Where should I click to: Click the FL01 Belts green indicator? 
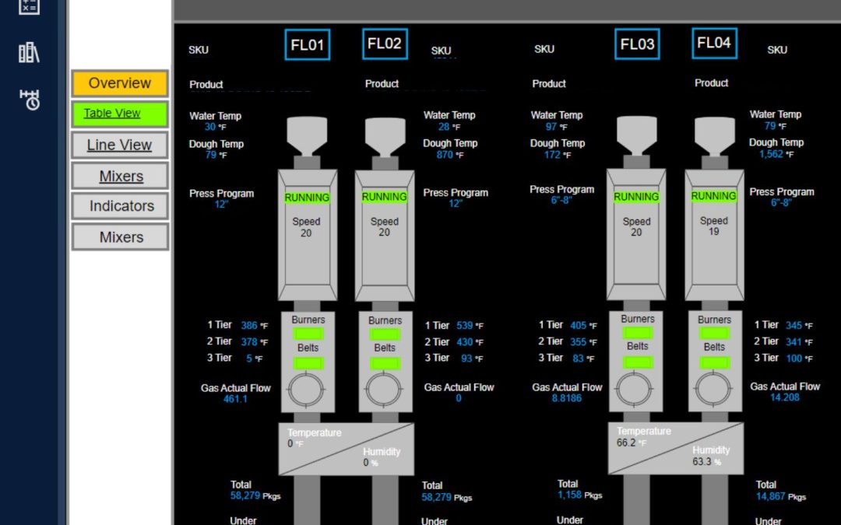pos(308,363)
